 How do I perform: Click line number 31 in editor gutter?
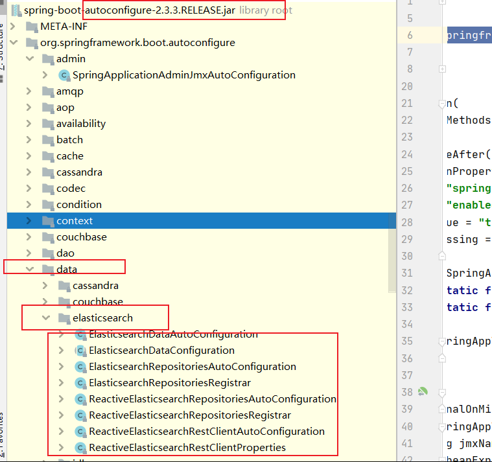point(407,273)
